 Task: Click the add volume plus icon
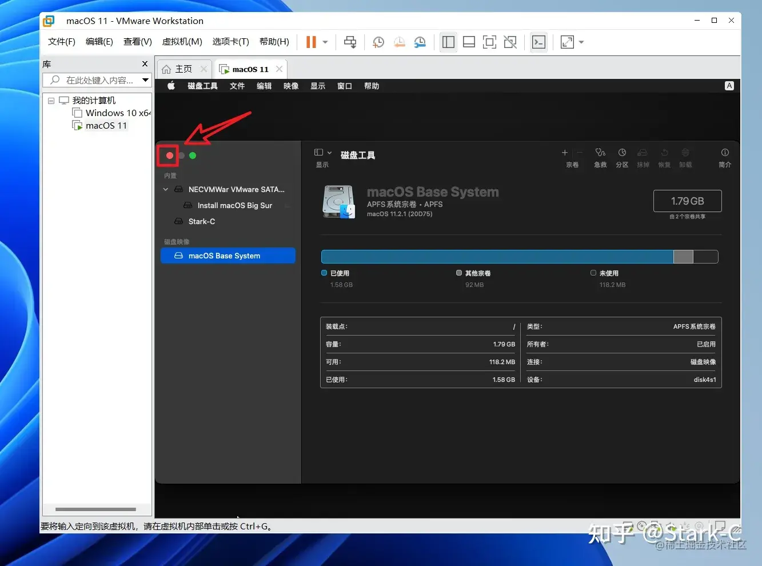(565, 153)
